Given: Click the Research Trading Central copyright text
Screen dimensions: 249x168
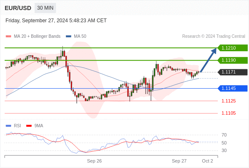Looking at the screenshot, I should (214, 37).
